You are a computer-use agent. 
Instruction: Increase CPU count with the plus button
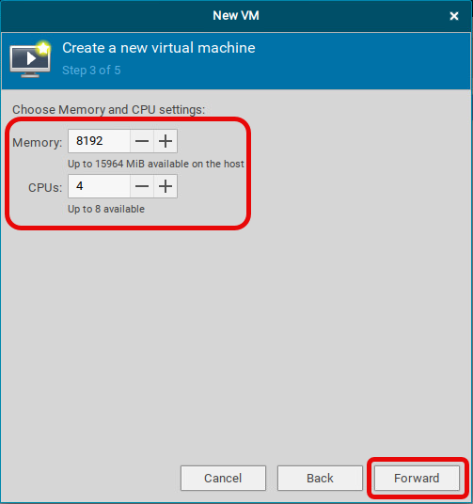click(x=166, y=186)
